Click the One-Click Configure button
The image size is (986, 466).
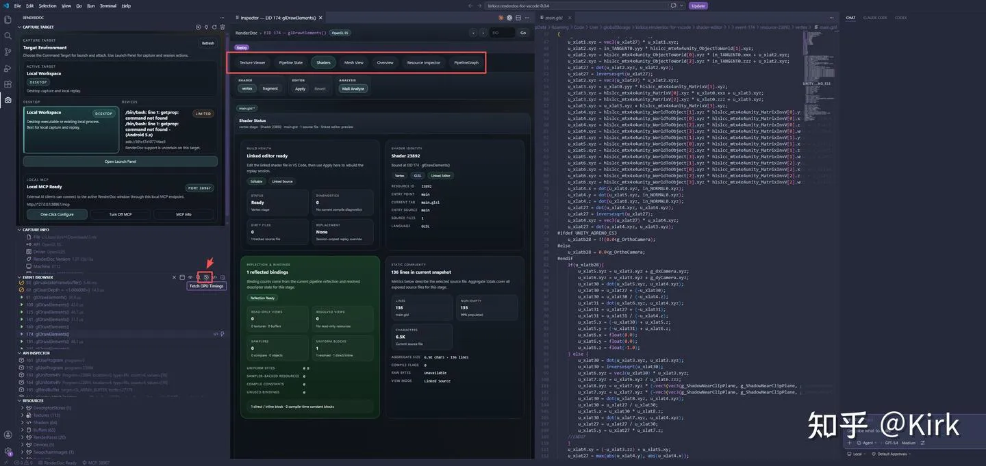[x=57, y=214]
